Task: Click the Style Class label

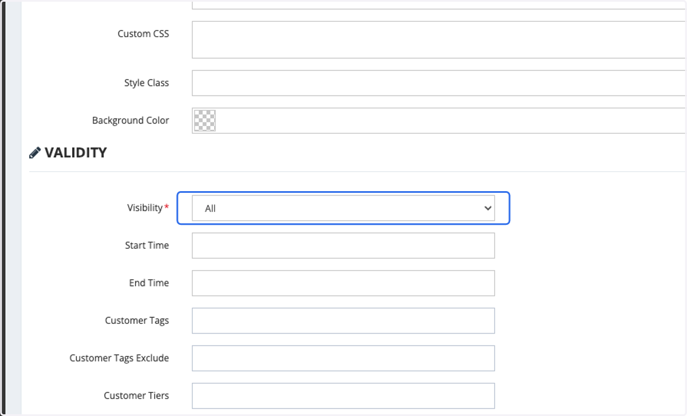Action: [x=147, y=83]
